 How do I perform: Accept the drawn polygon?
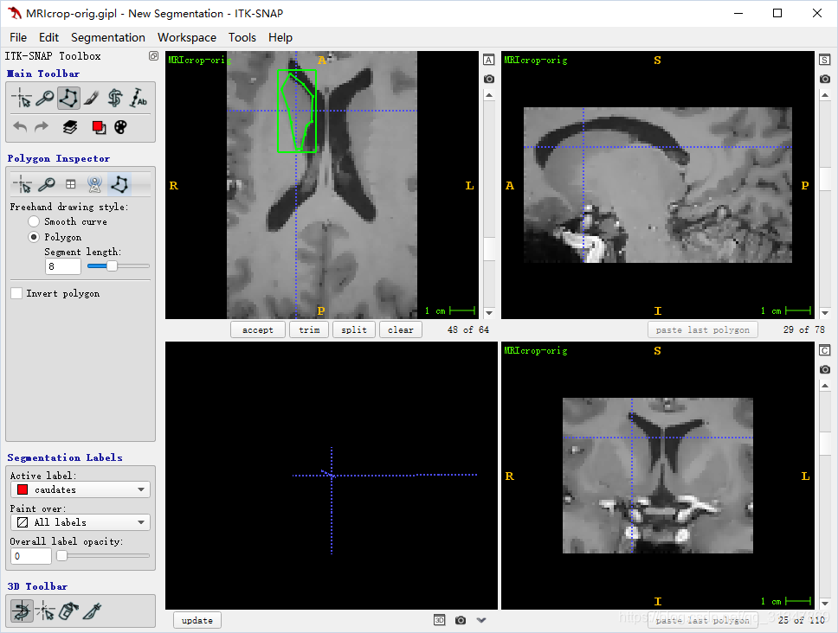click(x=258, y=329)
